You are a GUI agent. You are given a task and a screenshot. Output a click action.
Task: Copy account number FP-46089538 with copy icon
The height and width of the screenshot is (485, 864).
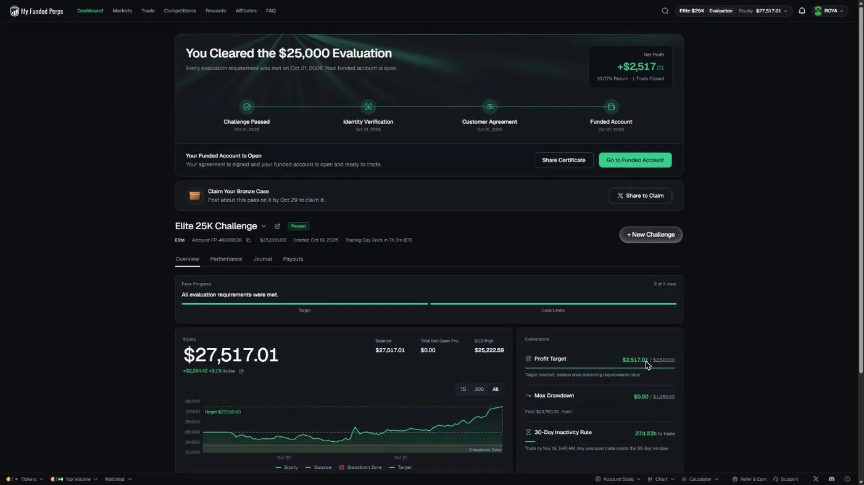pyautogui.click(x=248, y=240)
